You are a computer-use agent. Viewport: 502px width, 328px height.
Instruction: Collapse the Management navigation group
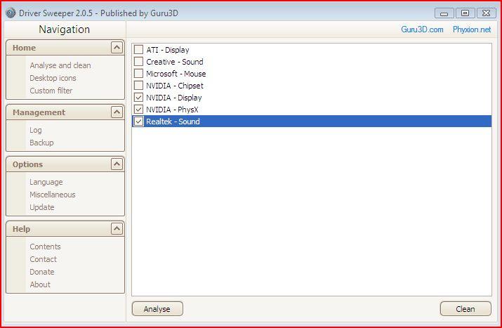[117, 112]
